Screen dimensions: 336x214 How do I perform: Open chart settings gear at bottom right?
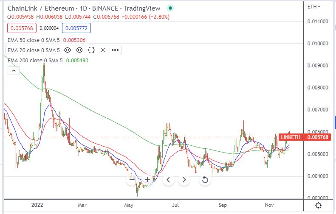tap(319, 206)
